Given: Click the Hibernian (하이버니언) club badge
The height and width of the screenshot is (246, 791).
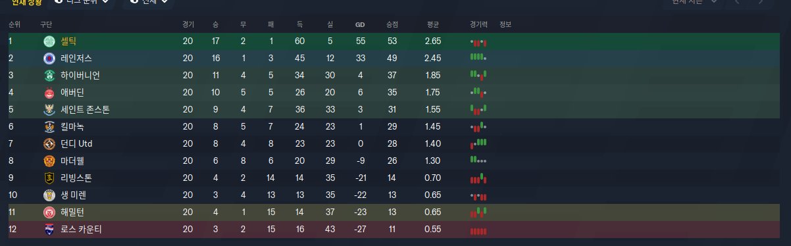Looking at the screenshot, I should (x=49, y=75).
